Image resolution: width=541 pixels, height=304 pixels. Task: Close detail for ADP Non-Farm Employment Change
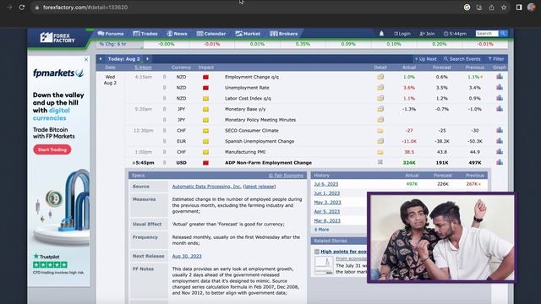[x=380, y=162]
